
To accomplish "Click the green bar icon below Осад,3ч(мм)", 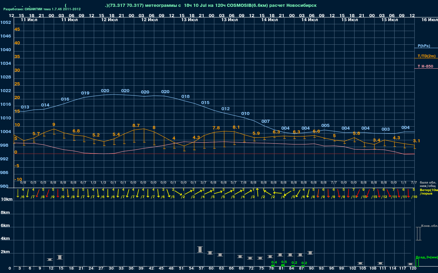I will tap(417, 262).
